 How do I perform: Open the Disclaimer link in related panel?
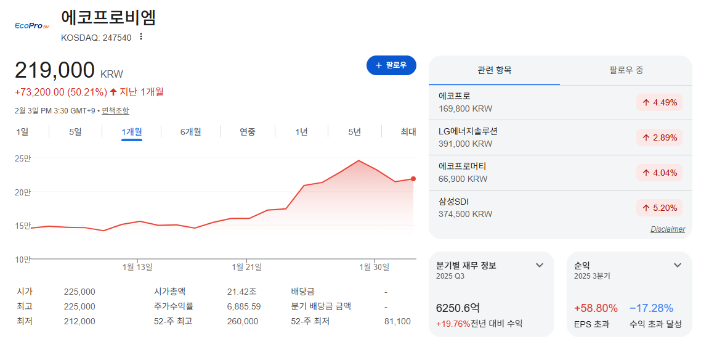[668, 229]
